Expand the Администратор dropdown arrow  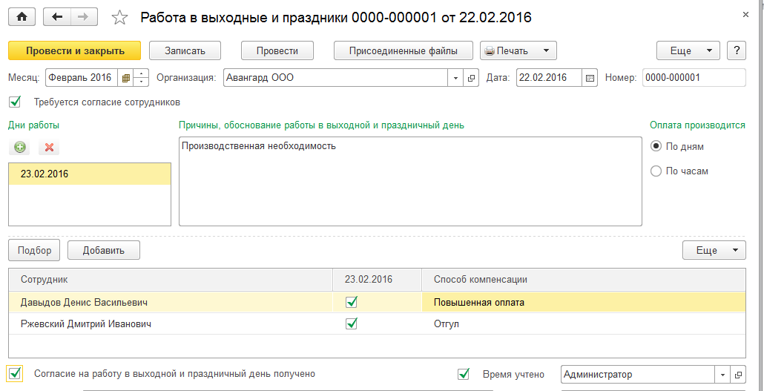pyautogui.click(x=722, y=375)
